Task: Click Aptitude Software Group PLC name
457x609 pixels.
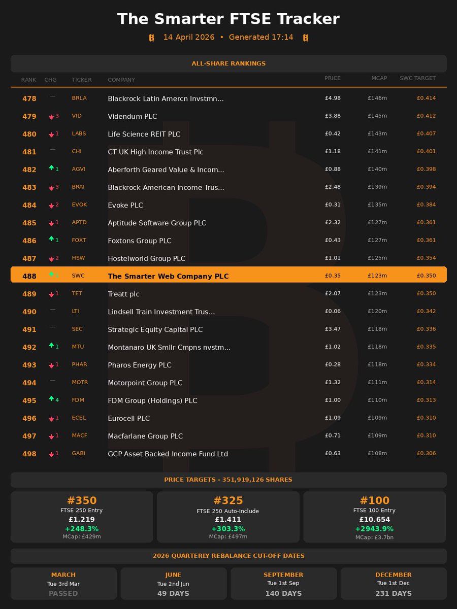Action: [157, 223]
